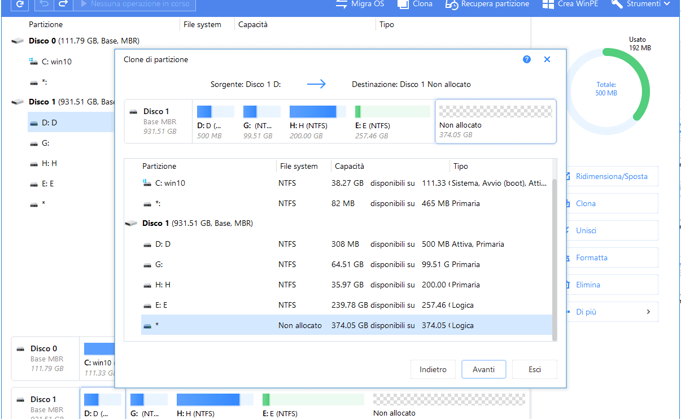The image size is (681, 419).
Task: Click the redo arrow icon
Action: (63, 5)
